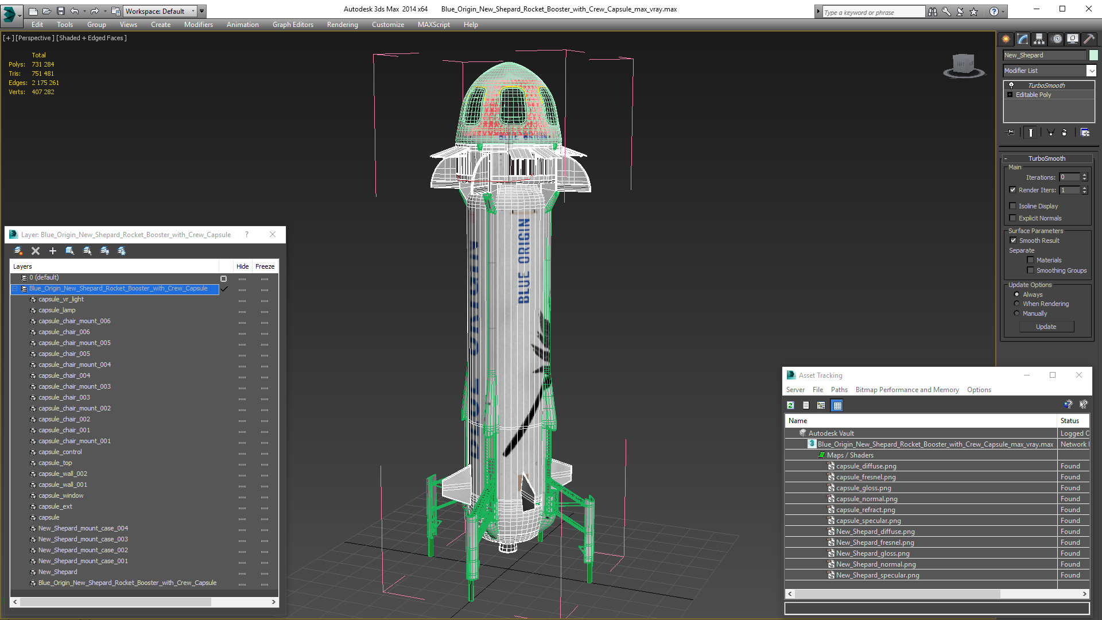Toggle Render Iters checkbox
Screen dimensions: 1102x620
click(x=1013, y=190)
